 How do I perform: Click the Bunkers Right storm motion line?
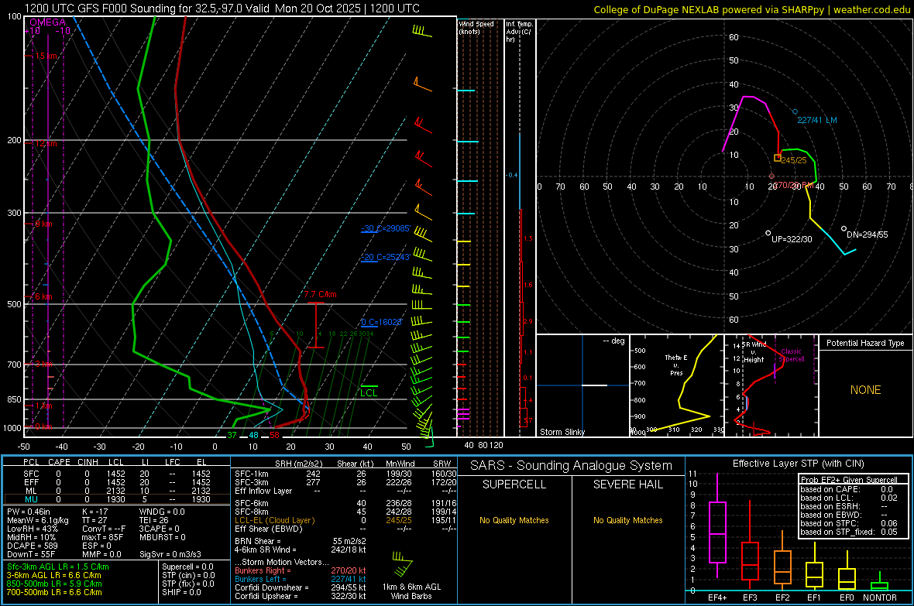pyautogui.click(x=301, y=570)
